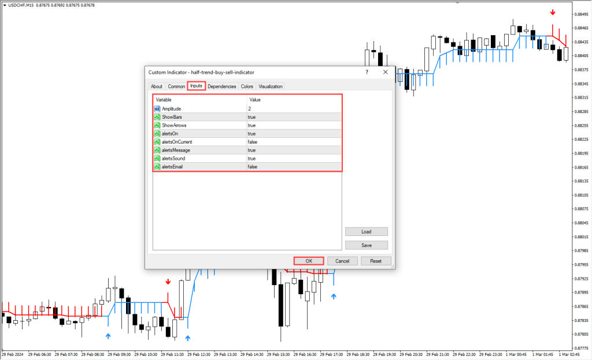The image size is (592, 360).
Task: Select the ShowBars variable name
Action: (x=172, y=117)
